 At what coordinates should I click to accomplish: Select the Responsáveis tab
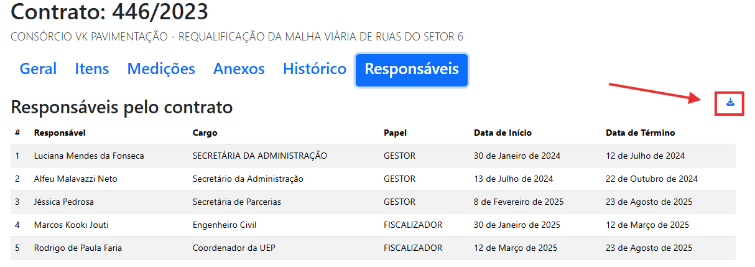(x=411, y=69)
